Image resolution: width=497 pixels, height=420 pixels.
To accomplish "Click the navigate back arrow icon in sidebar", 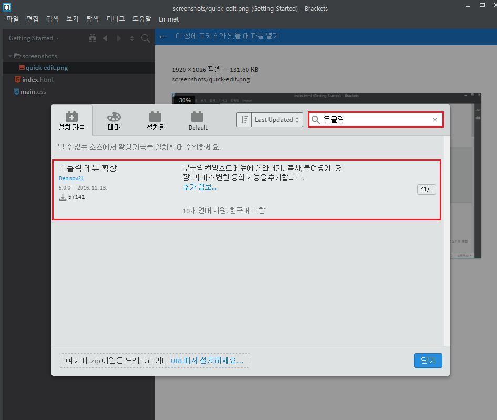I will coord(105,38).
